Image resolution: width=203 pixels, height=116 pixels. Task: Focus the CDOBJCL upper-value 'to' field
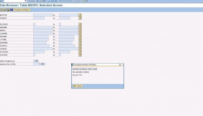67,46
